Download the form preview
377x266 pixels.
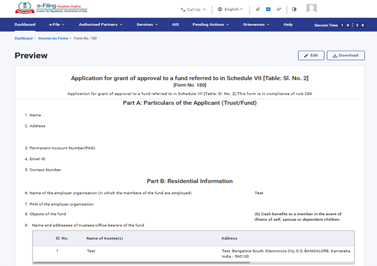click(346, 56)
